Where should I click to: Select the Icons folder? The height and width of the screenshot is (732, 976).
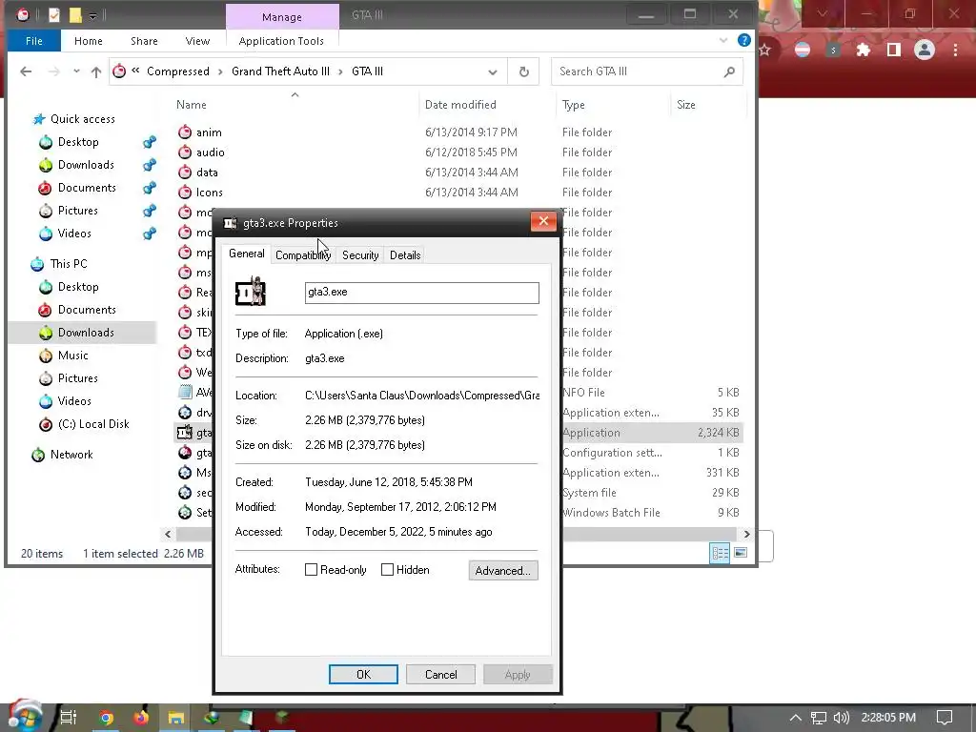coord(209,193)
